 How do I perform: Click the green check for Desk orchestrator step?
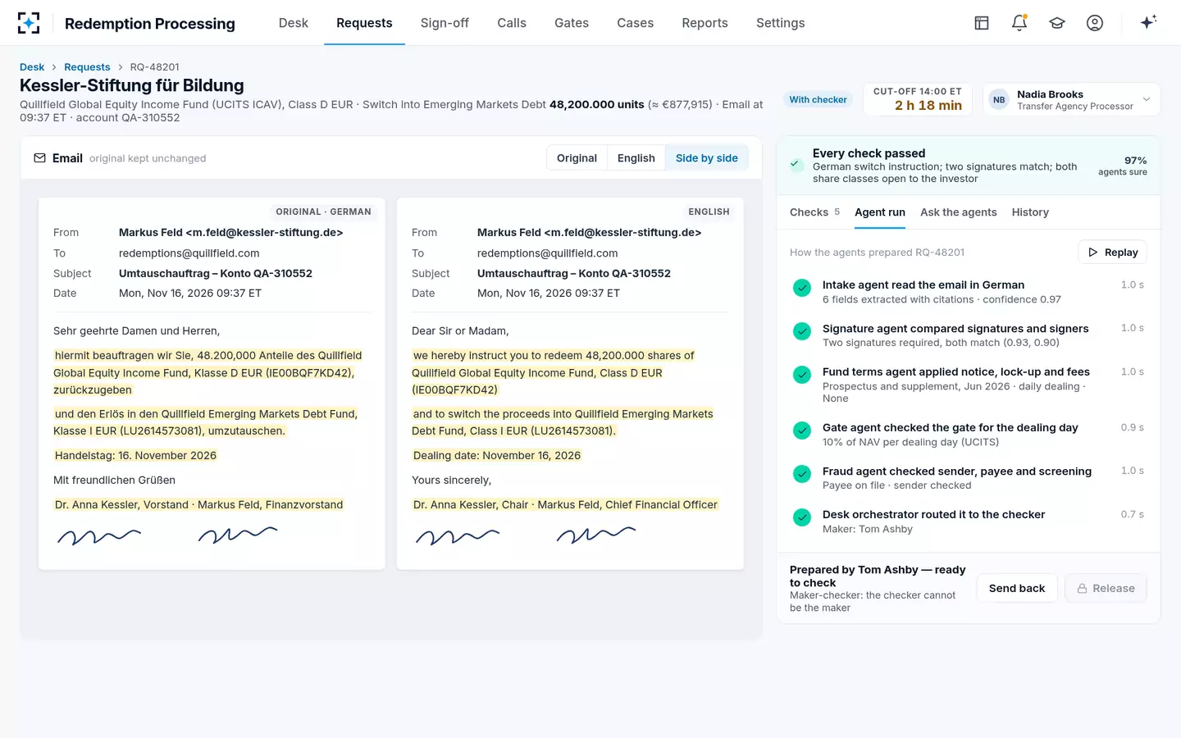(802, 517)
